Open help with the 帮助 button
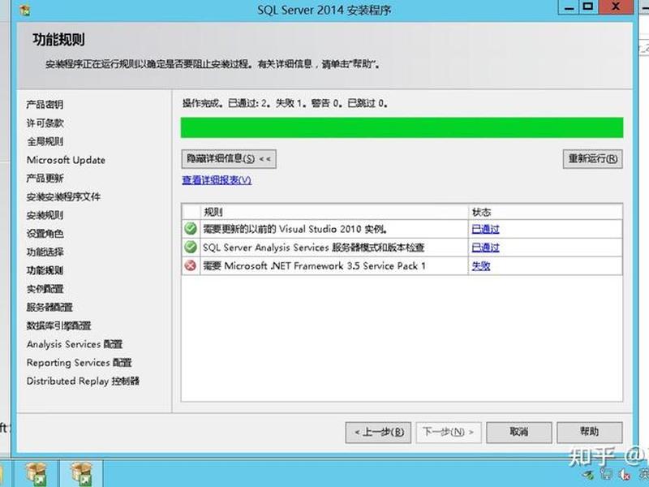 [590, 433]
